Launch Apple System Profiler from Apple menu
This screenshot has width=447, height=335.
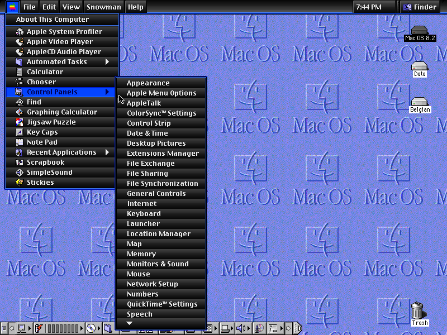click(x=62, y=32)
